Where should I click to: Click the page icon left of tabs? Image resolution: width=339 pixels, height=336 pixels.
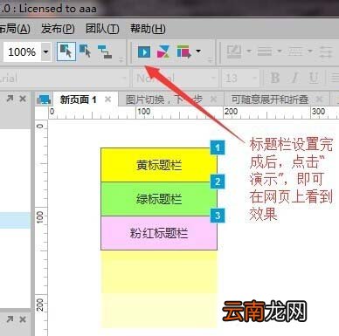(45, 99)
